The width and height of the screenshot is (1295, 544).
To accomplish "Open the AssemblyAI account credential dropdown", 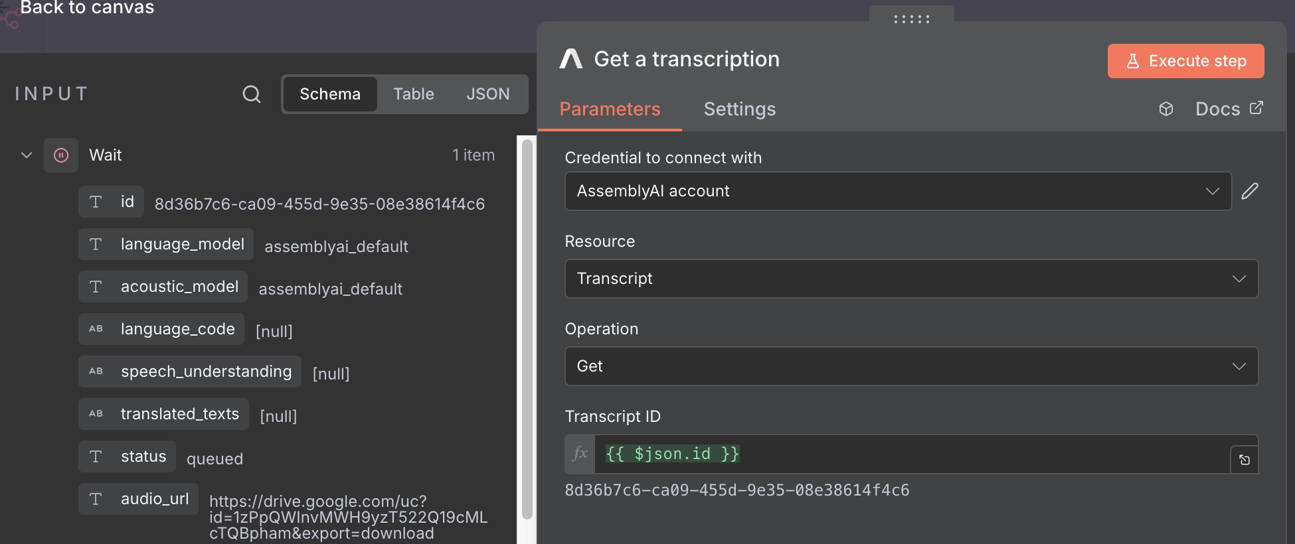I will [898, 191].
